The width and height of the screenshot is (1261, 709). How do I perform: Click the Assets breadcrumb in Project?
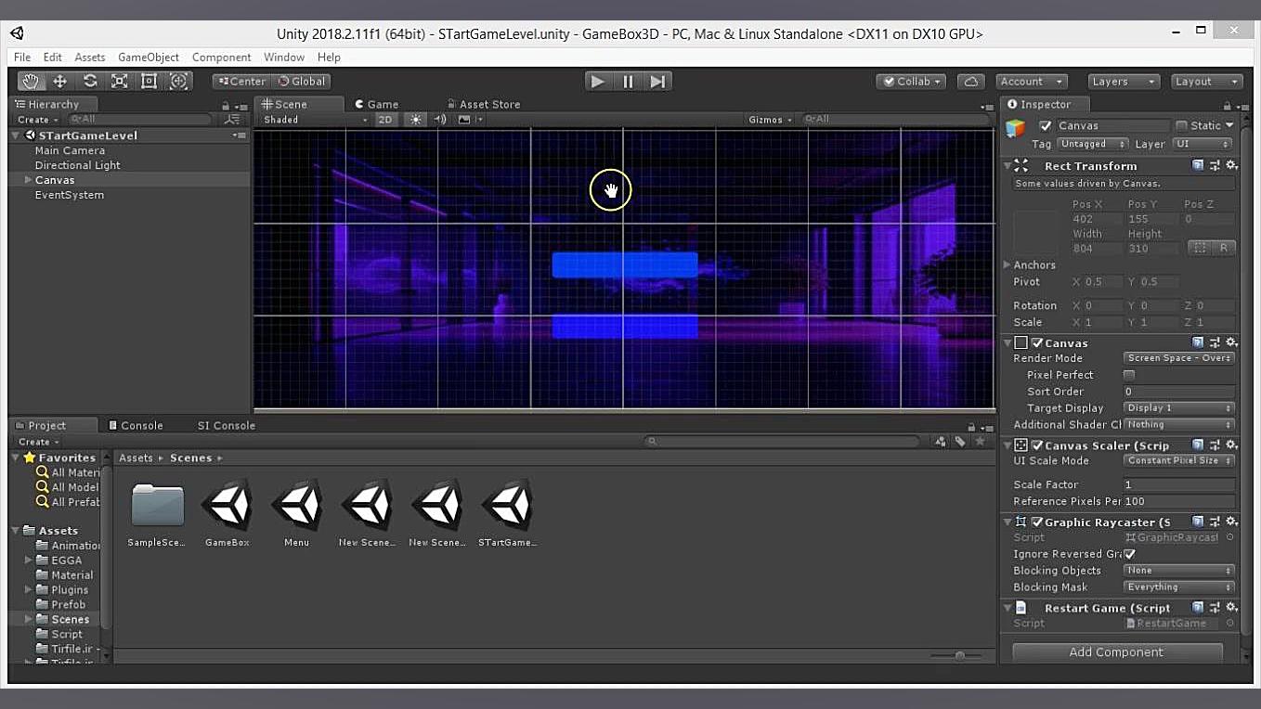136,458
